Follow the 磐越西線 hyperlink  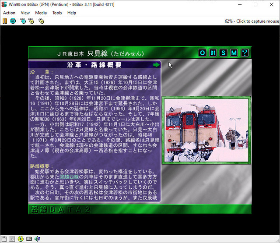click(x=69, y=177)
